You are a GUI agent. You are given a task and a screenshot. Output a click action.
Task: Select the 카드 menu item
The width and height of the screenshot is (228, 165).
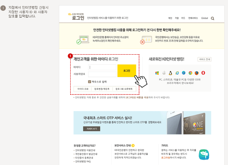tap(183, 18)
